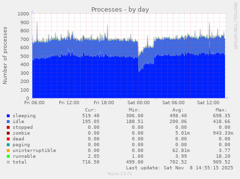The height and width of the screenshot is (179, 240).
Task: Click runnable average value 3.99
Action: (x=181, y=156)
